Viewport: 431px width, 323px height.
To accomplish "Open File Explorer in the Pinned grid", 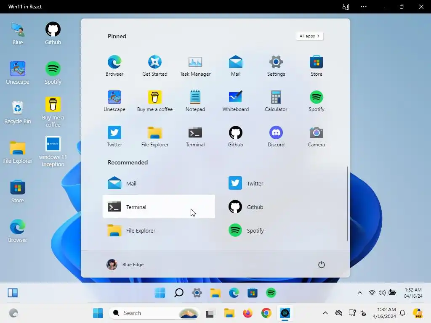I will point(155,137).
